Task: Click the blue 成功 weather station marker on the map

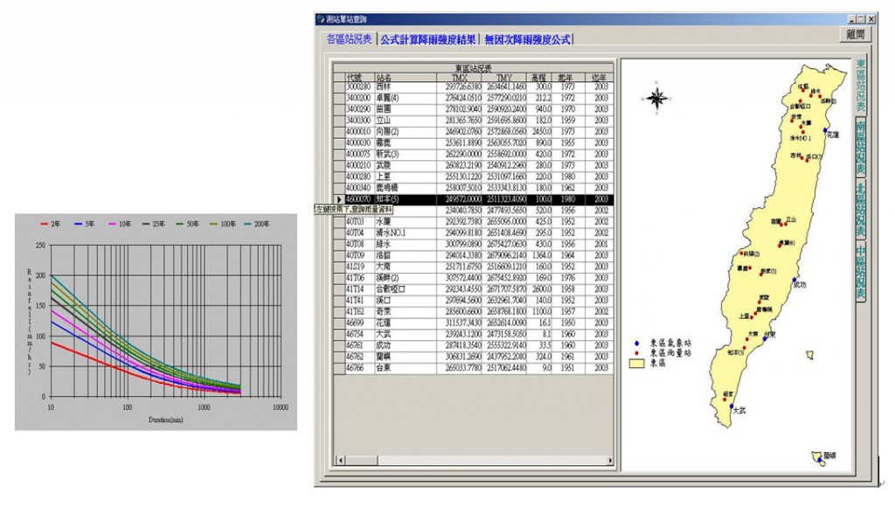Action: pos(794,281)
